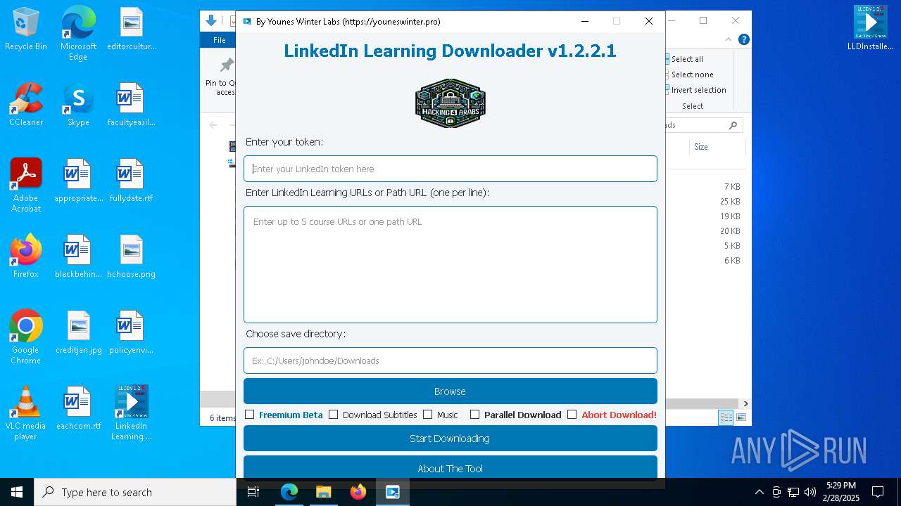Image resolution: width=901 pixels, height=506 pixels.
Task: Select facultyeasil document on desktop
Action: (x=132, y=105)
